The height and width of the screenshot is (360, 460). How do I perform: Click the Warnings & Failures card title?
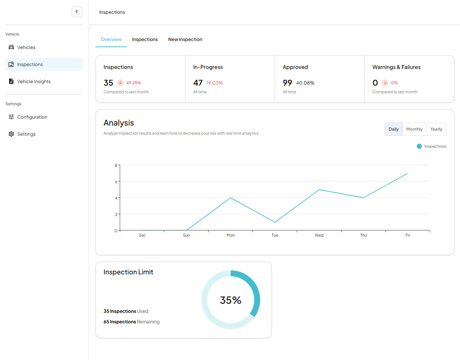click(x=396, y=67)
